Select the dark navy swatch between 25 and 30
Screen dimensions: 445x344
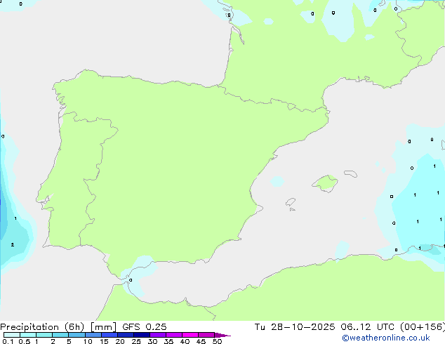click(x=141, y=335)
